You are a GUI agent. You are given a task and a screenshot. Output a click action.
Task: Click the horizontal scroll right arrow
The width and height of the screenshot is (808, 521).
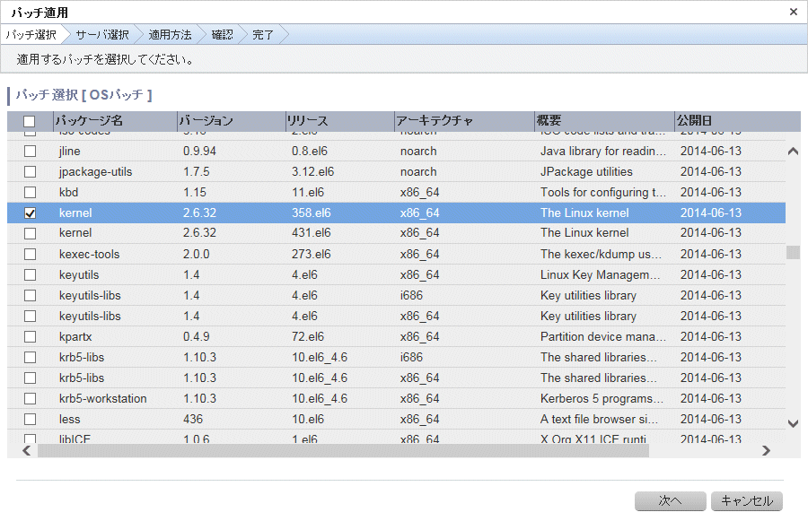pyautogui.click(x=767, y=451)
